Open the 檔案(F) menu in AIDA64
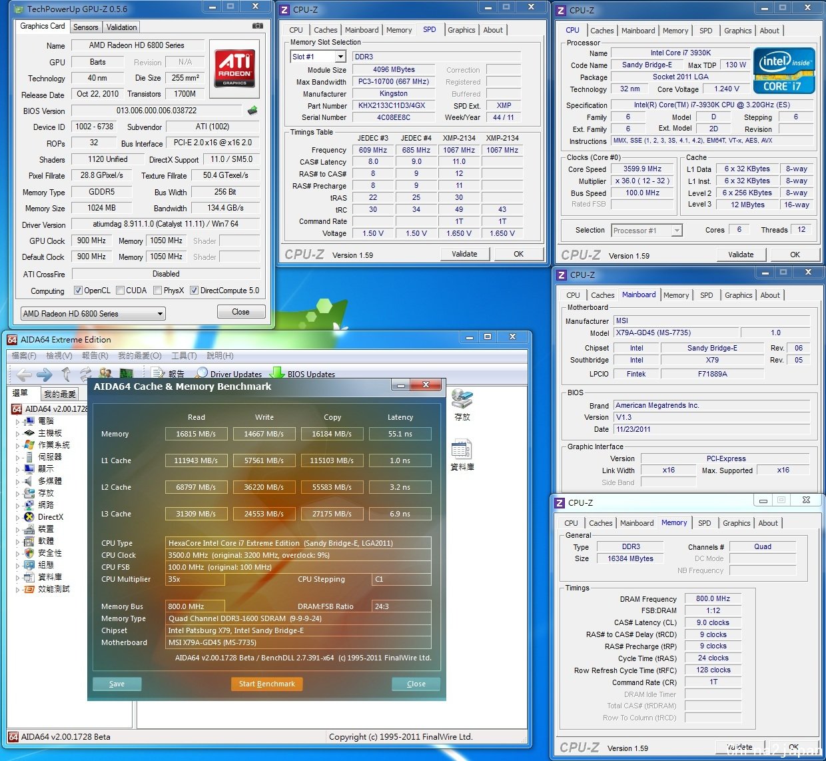The height and width of the screenshot is (761, 826). pos(24,356)
